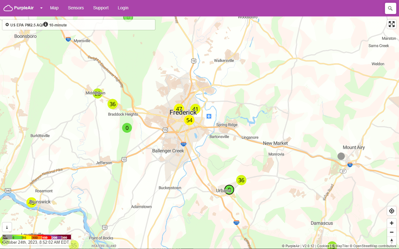Screen dimensions: 399x249
Task: Toggle the gray sensor marker near Mount Airy
Action: click(341, 156)
